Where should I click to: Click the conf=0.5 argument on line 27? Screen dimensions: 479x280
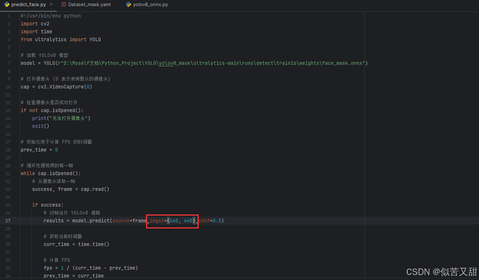[x=211, y=221]
